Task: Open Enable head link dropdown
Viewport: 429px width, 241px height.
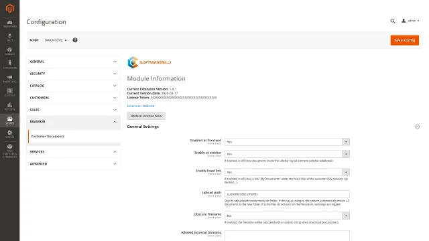Action: pyautogui.click(x=287, y=172)
